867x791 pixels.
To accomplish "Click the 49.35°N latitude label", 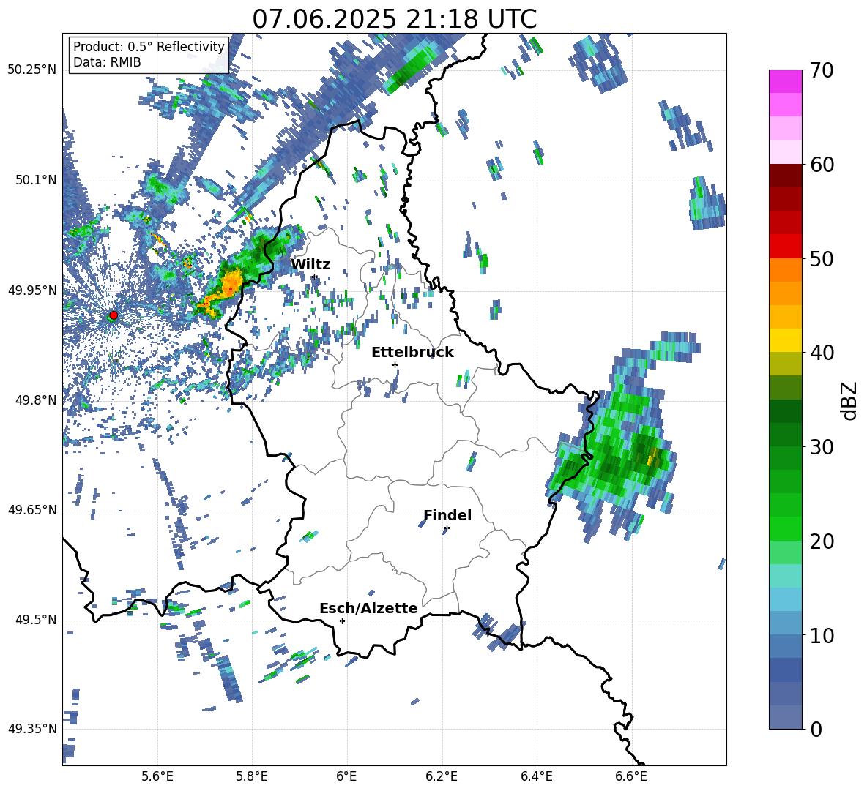I will pyautogui.click(x=32, y=729).
